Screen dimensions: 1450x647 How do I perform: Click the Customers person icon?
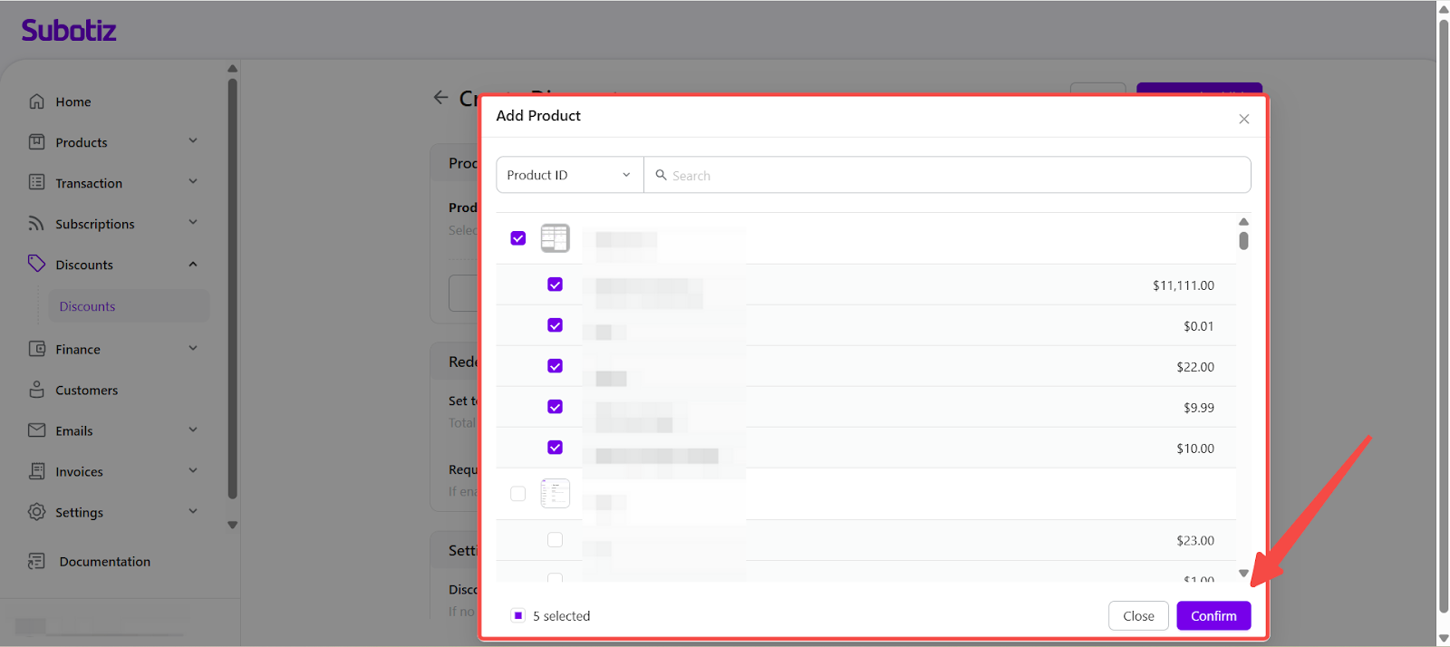click(x=36, y=390)
